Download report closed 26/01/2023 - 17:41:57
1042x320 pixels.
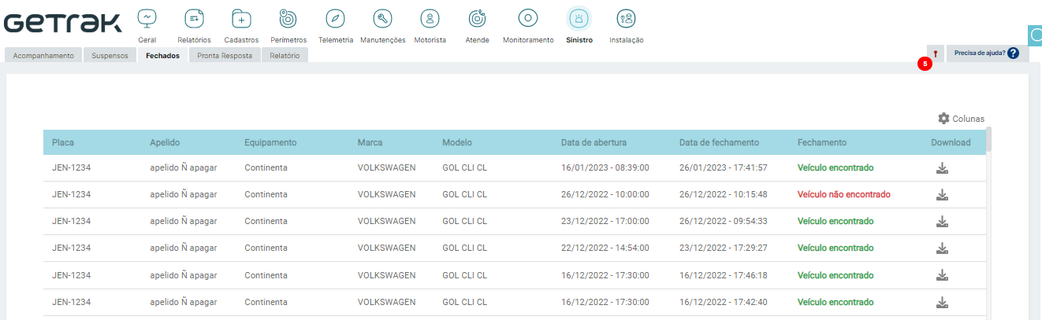pyautogui.click(x=942, y=167)
